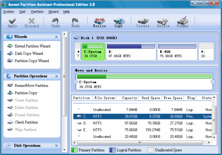Select Partition Copy in Partition Operations
Screen dimensions: 222x155
pos(26,93)
